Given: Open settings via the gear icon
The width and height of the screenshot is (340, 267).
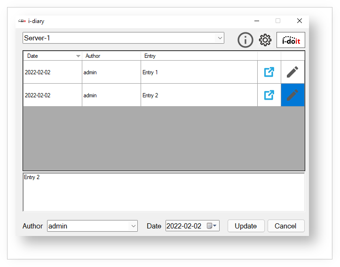Looking at the screenshot, I should pos(265,40).
